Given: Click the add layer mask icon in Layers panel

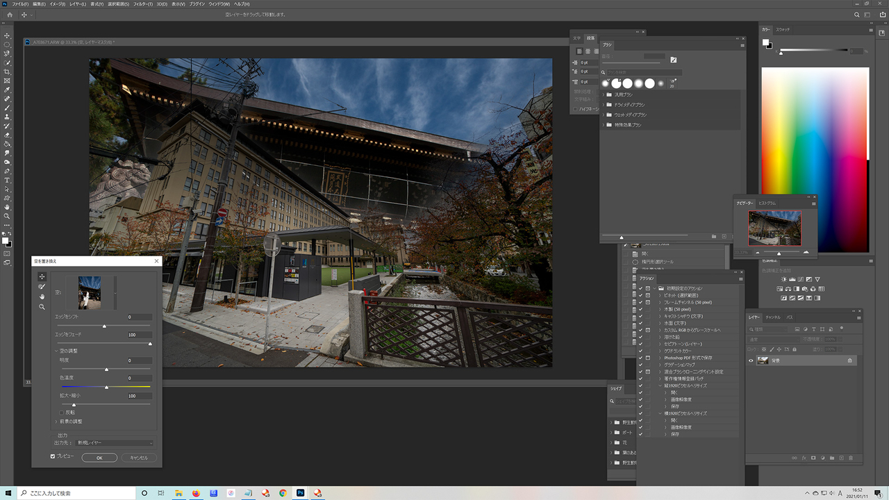Looking at the screenshot, I should click(x=813, y=458).
